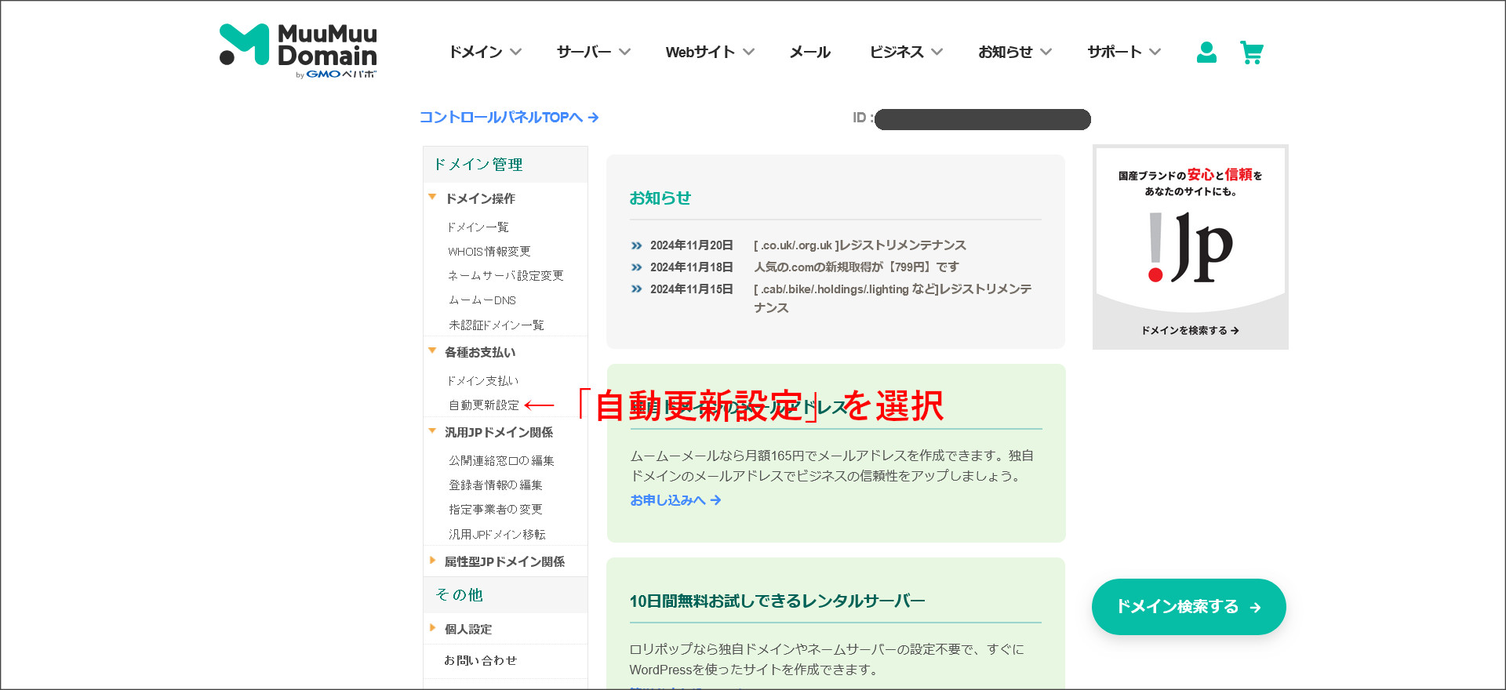Open ドメイン一覧 in sidebar
1506x690 pixels.
click(478, 227)
